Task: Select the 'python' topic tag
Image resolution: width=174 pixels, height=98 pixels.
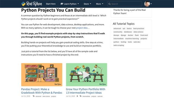Action: pyautogui.click(x=116, y=42)
